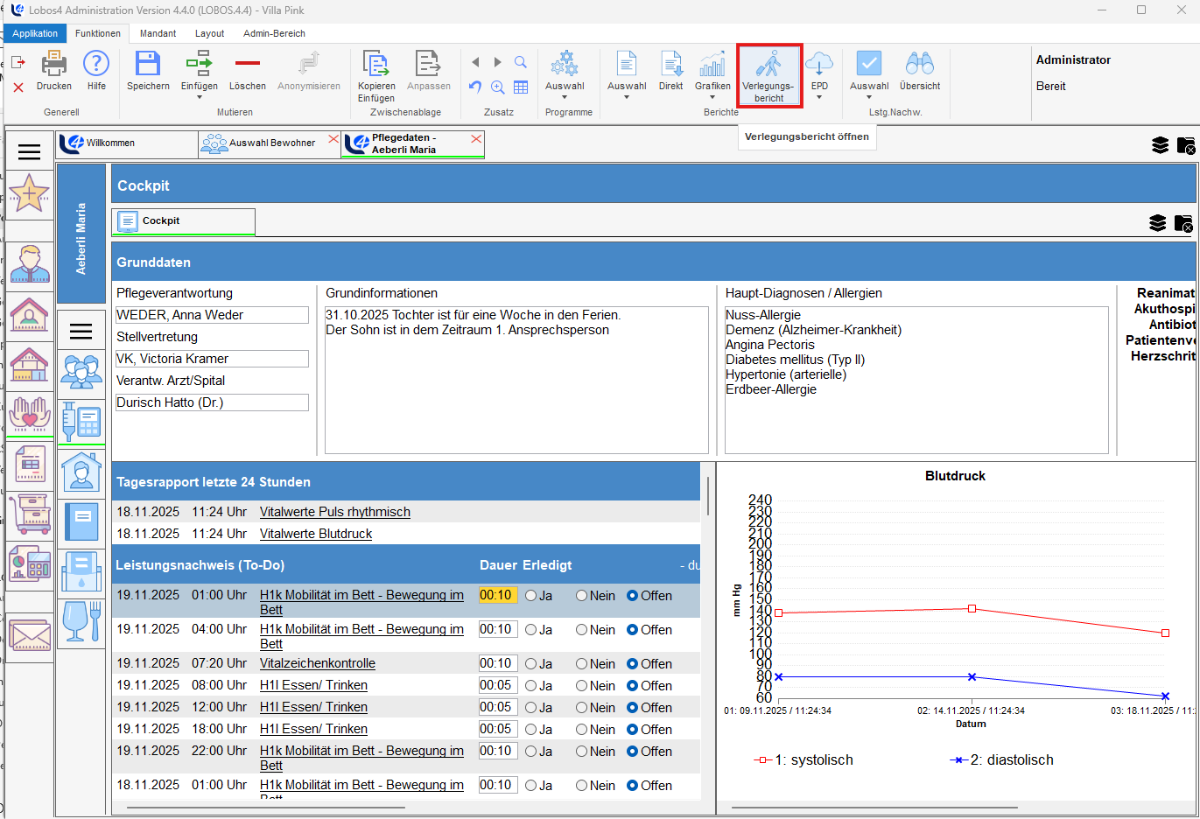Click the Pflegeverantwortung field WEDER, Anna Weder
Image resolution: width=1200 pixels, height=819 pixels.
point(212,315)
